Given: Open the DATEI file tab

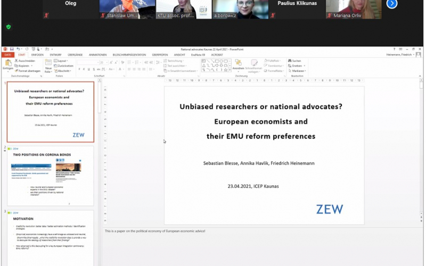Looking at the screenshot, I should [7, 55].
